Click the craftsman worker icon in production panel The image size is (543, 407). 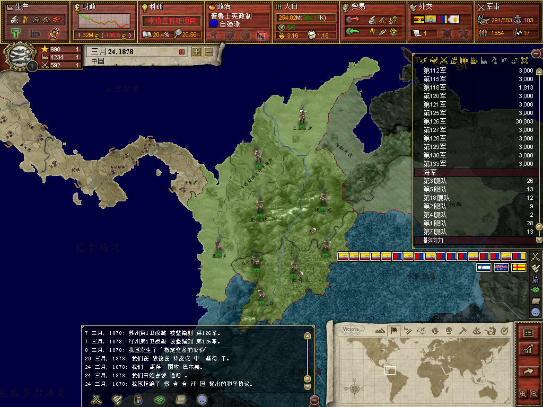tap(54, 33)
